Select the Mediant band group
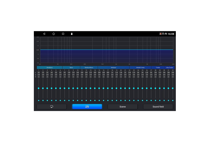210x142 pixels. click(x=113, y=67)
